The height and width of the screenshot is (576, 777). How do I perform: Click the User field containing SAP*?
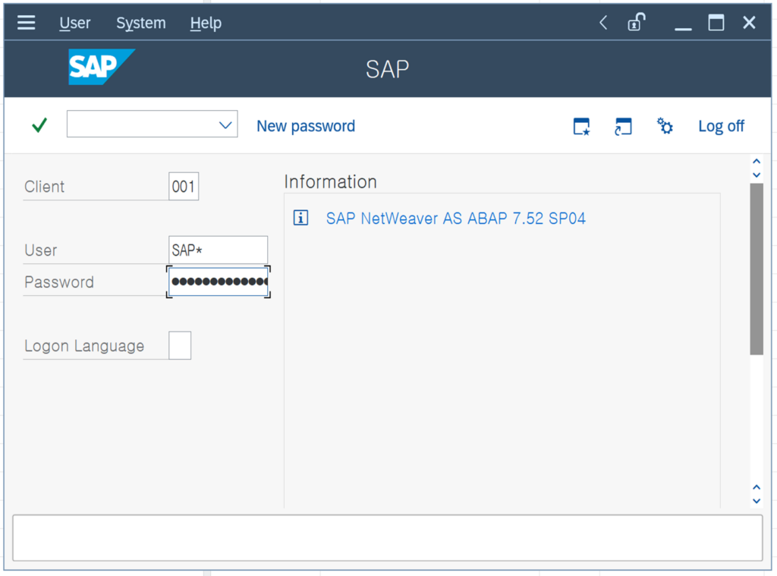[218, 250]
